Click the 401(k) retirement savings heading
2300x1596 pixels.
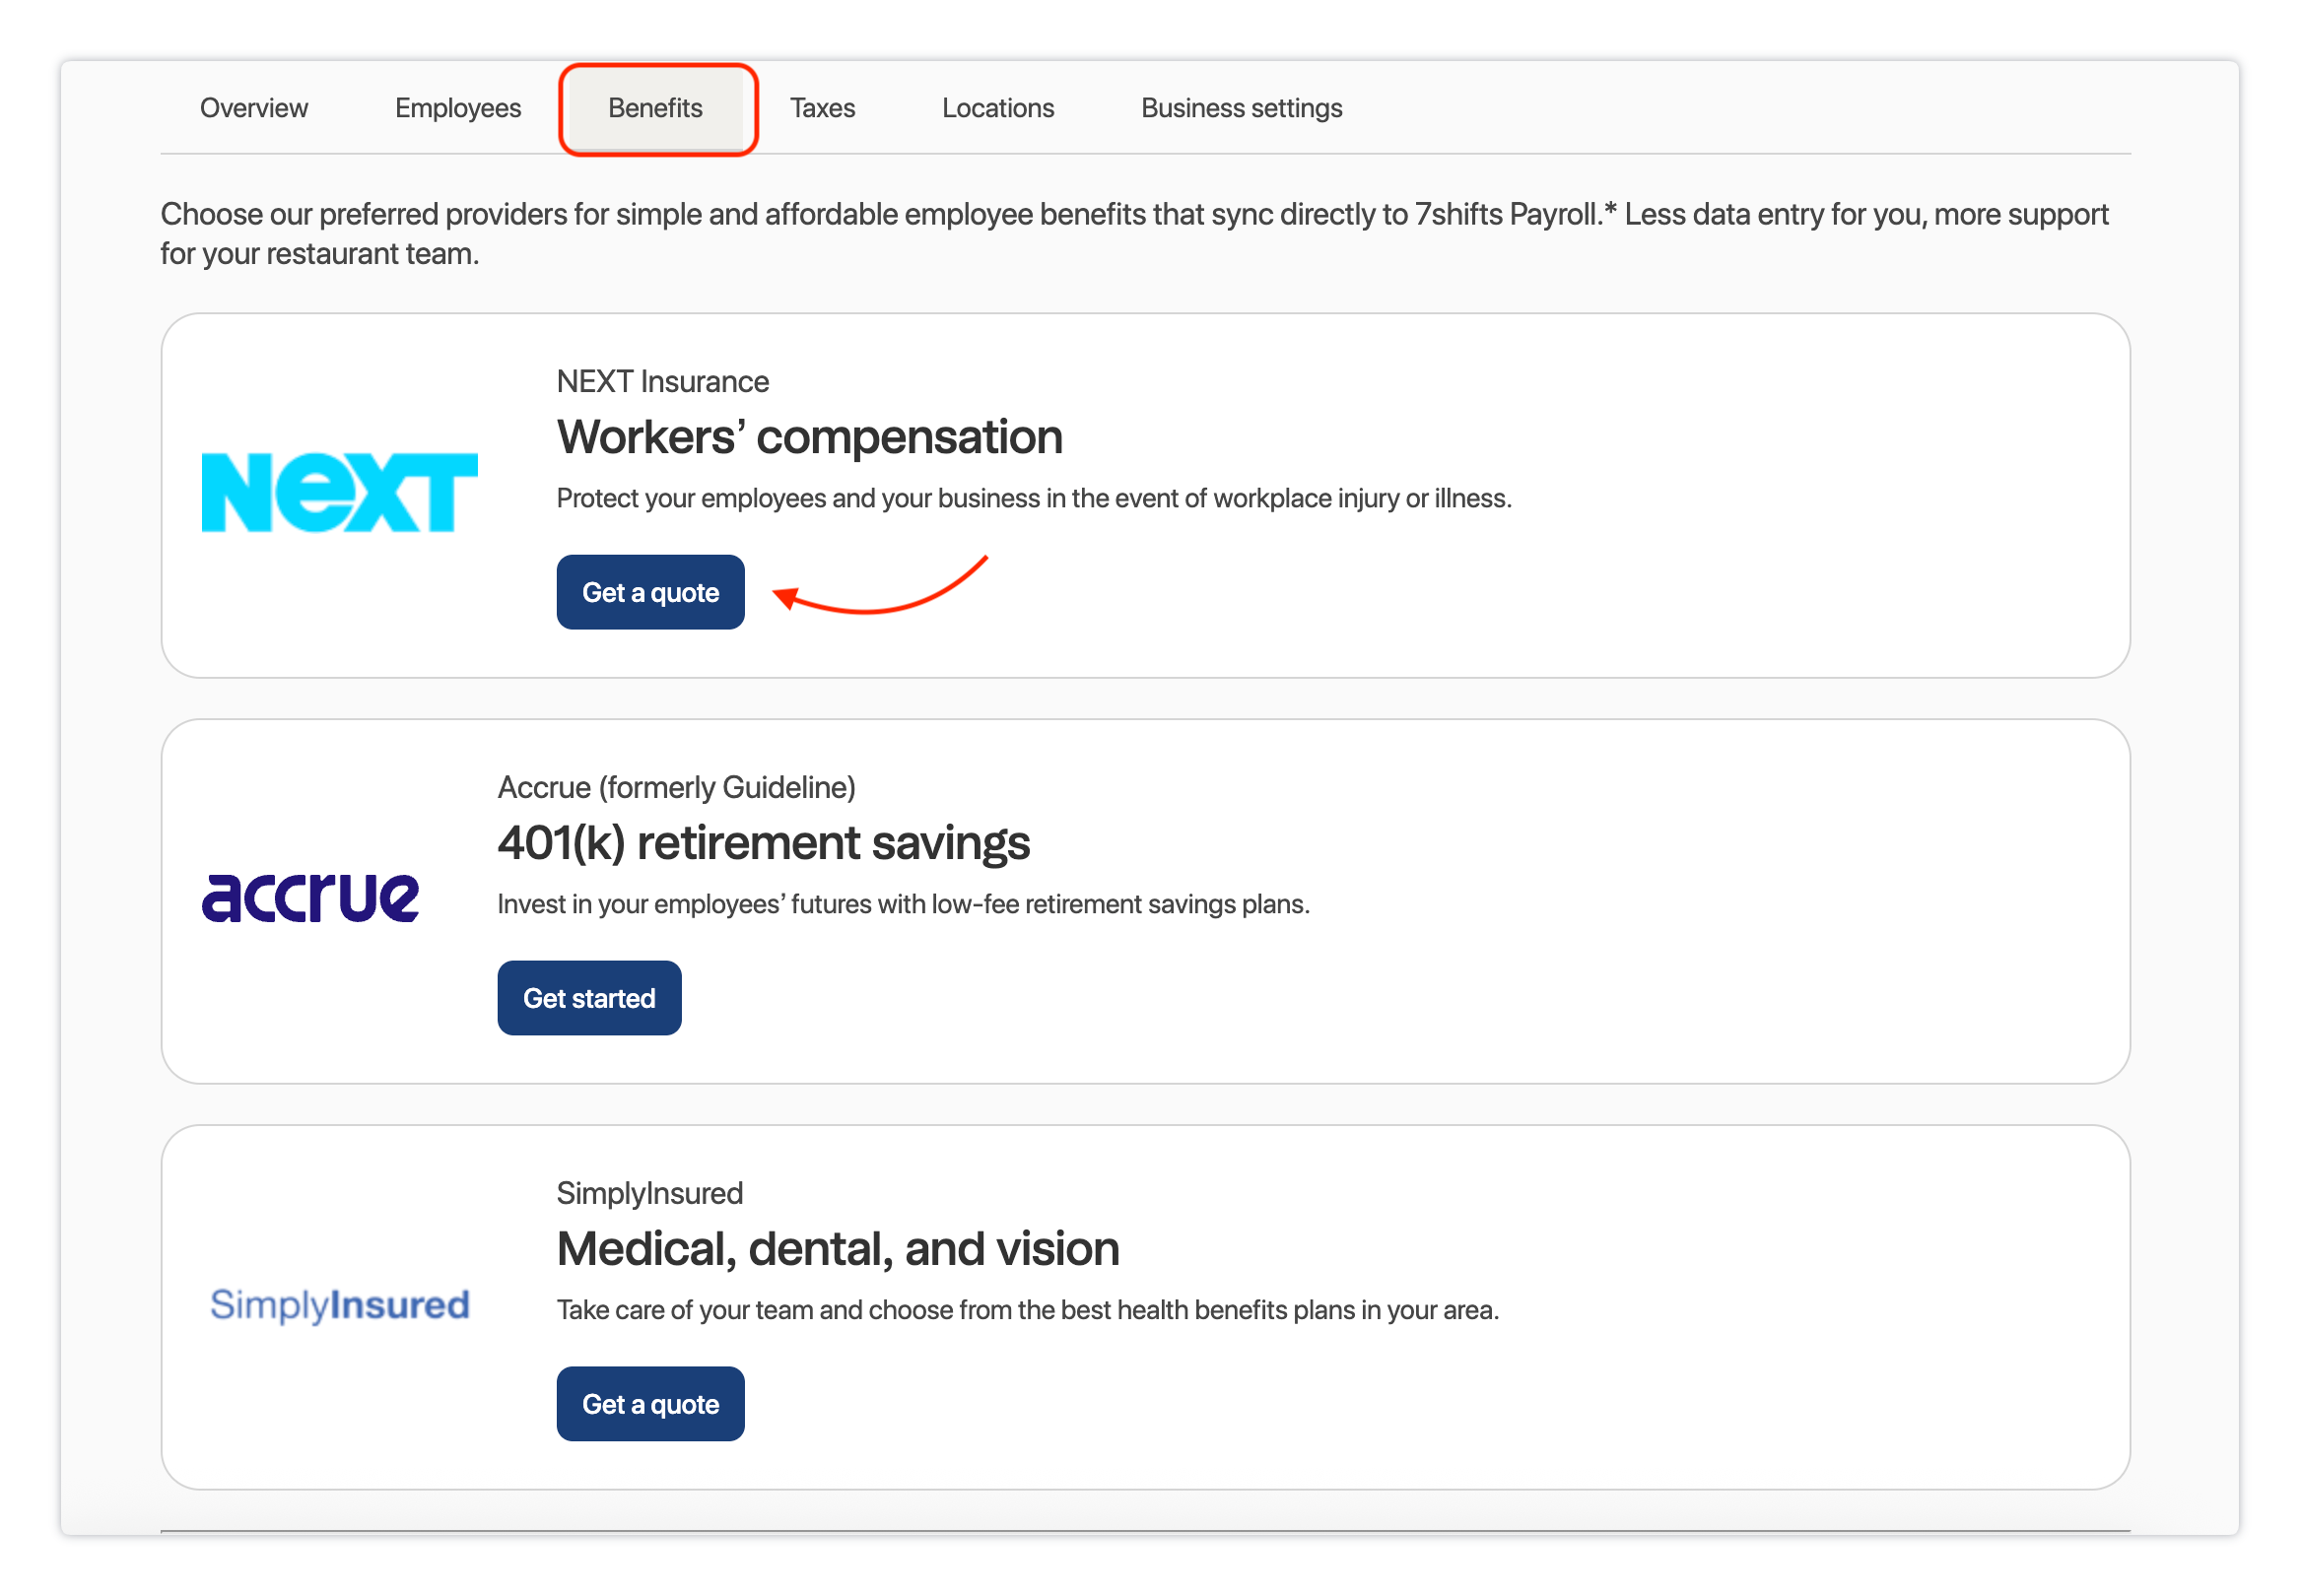[763, 843]
